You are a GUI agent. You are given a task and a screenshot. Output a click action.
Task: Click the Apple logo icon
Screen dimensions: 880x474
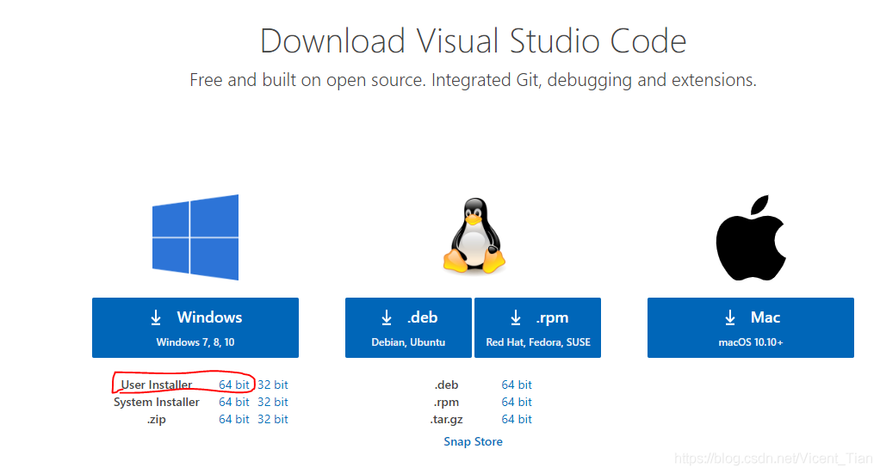(751, 237)
